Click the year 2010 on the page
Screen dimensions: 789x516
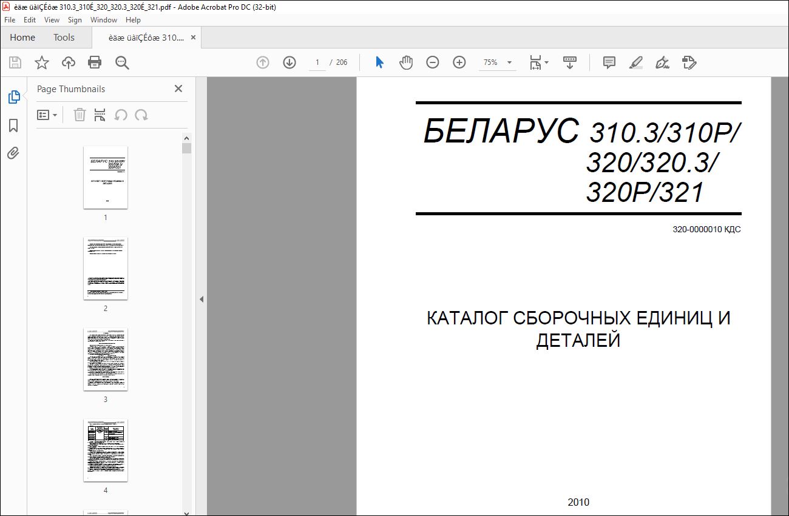578,502
